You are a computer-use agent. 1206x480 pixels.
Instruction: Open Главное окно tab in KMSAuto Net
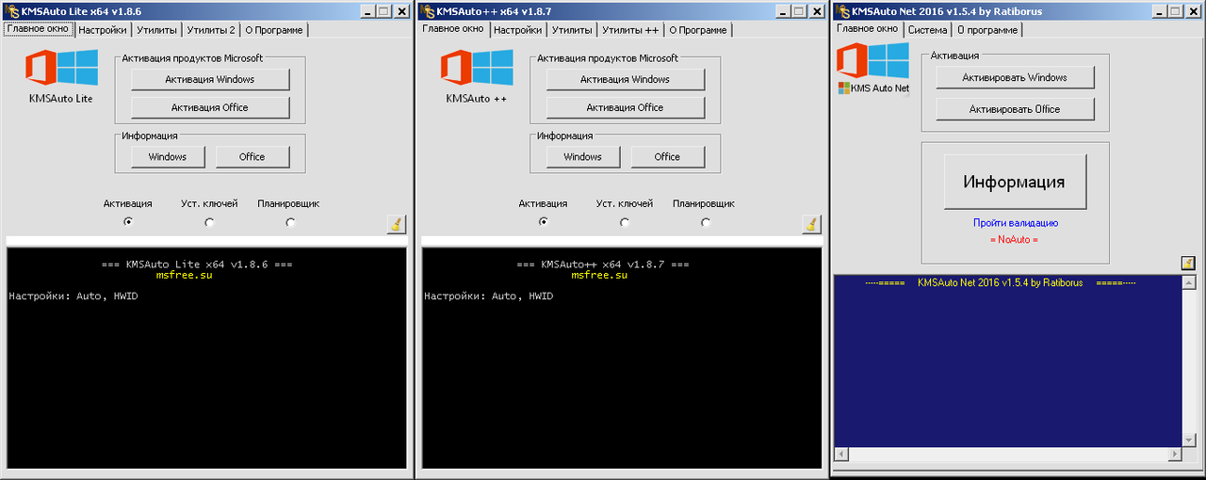pos(868,29)
